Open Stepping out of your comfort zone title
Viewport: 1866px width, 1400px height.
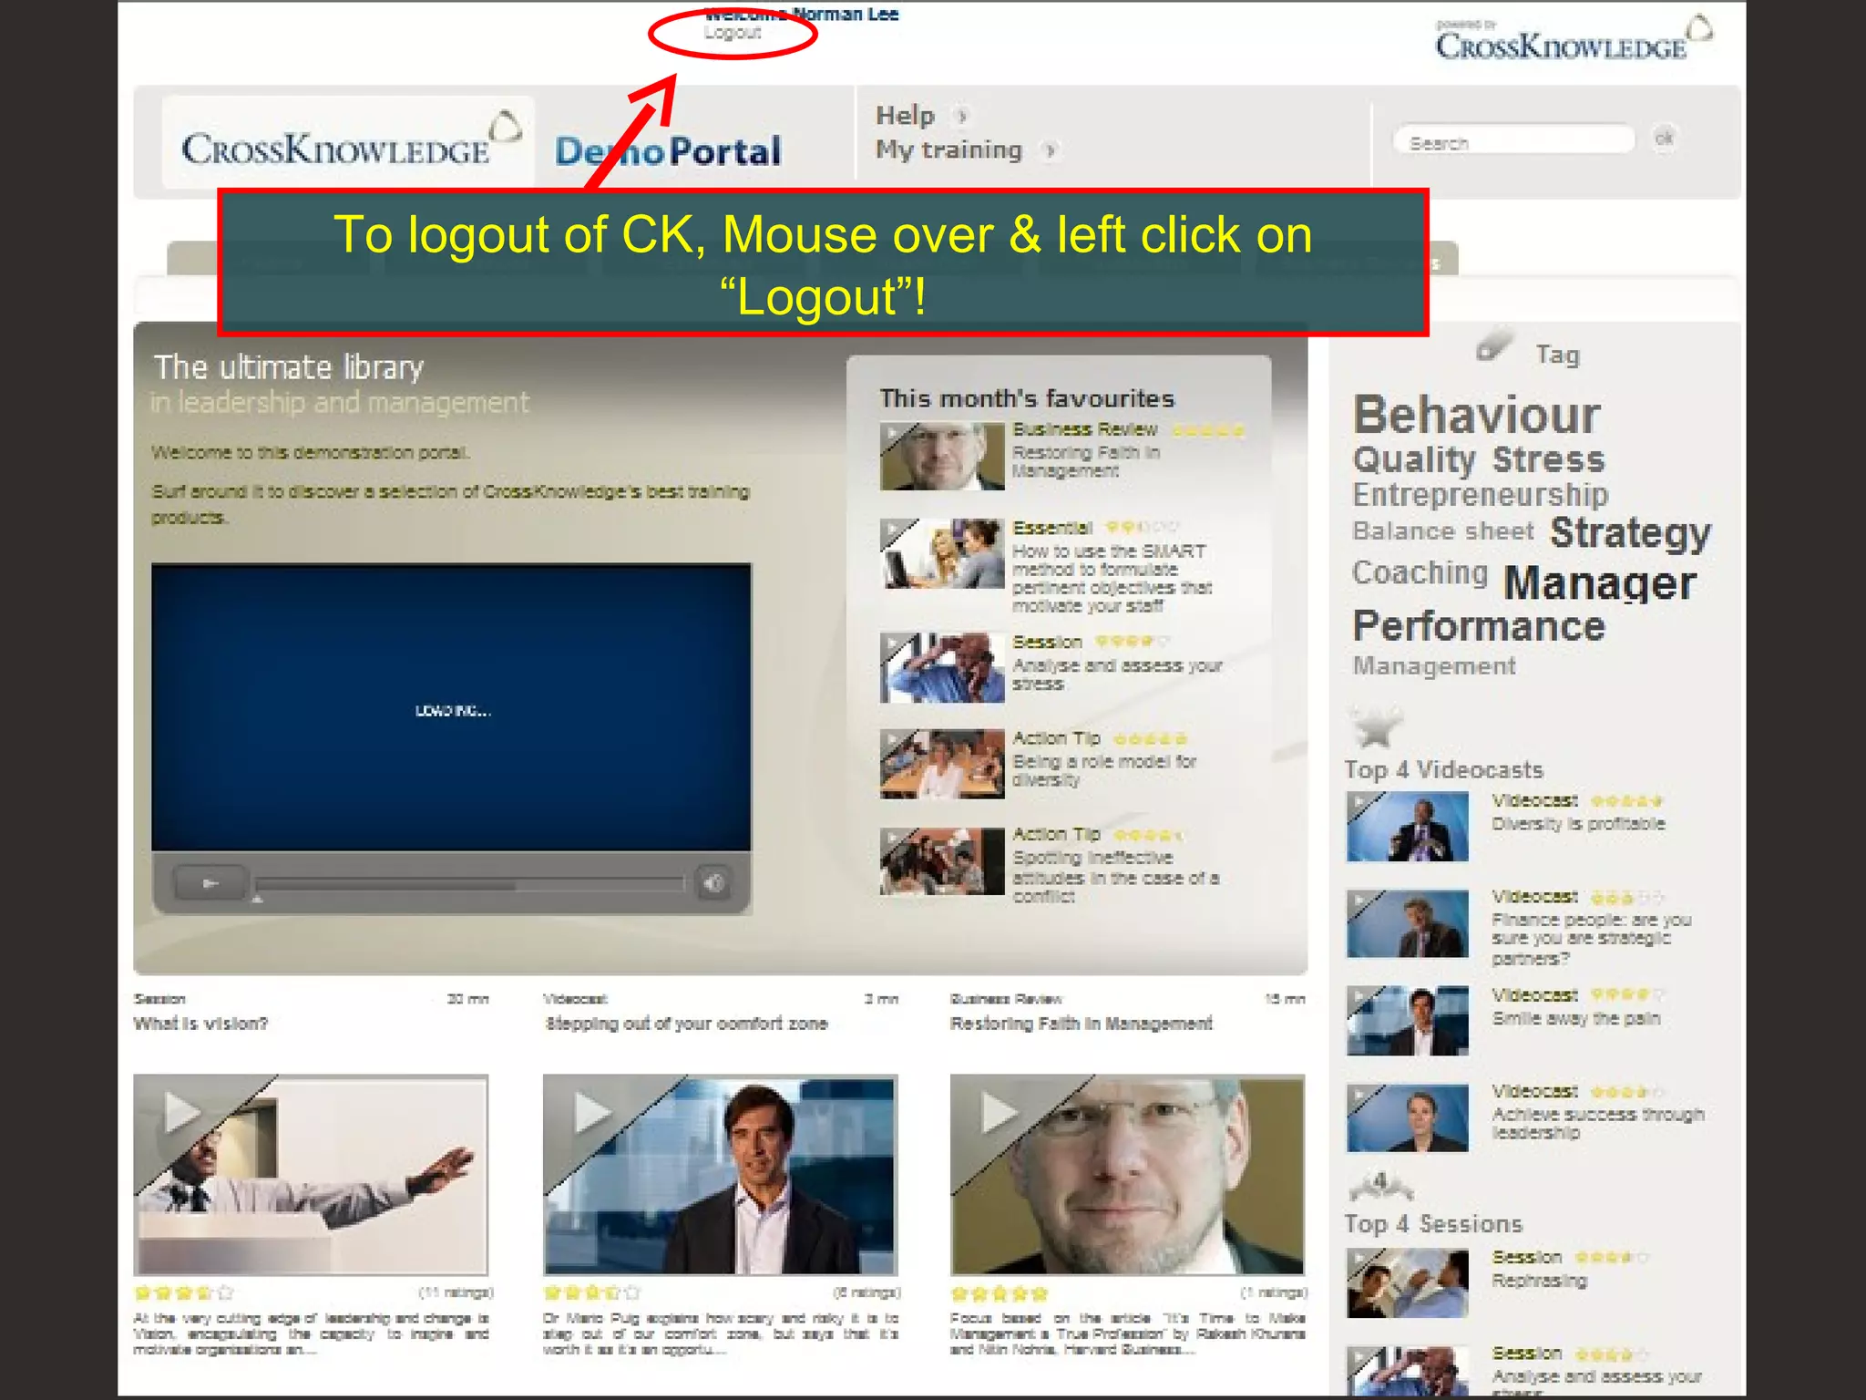[685, 1024]
